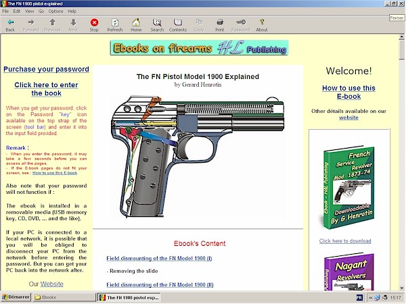Open the Options menu
Image resolution: width=406 pixels, height=304 pixels.
[55, 11]
